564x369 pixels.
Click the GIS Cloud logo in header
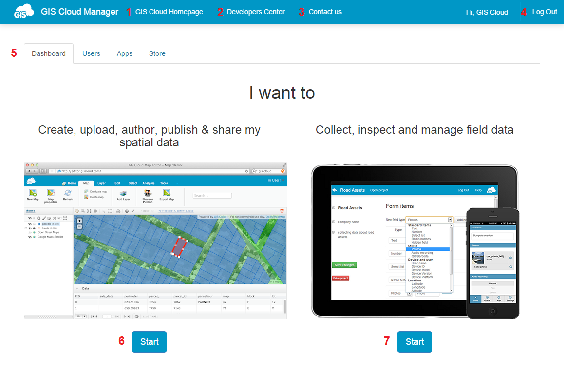24,11
